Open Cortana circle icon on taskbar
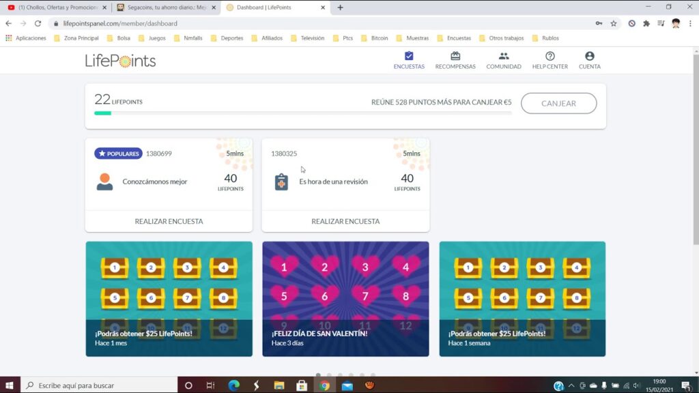This screenshot has width=699, height=393. pos(188,385)
